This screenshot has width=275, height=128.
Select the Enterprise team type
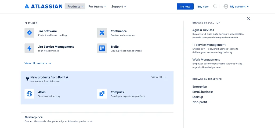point(200,87)
